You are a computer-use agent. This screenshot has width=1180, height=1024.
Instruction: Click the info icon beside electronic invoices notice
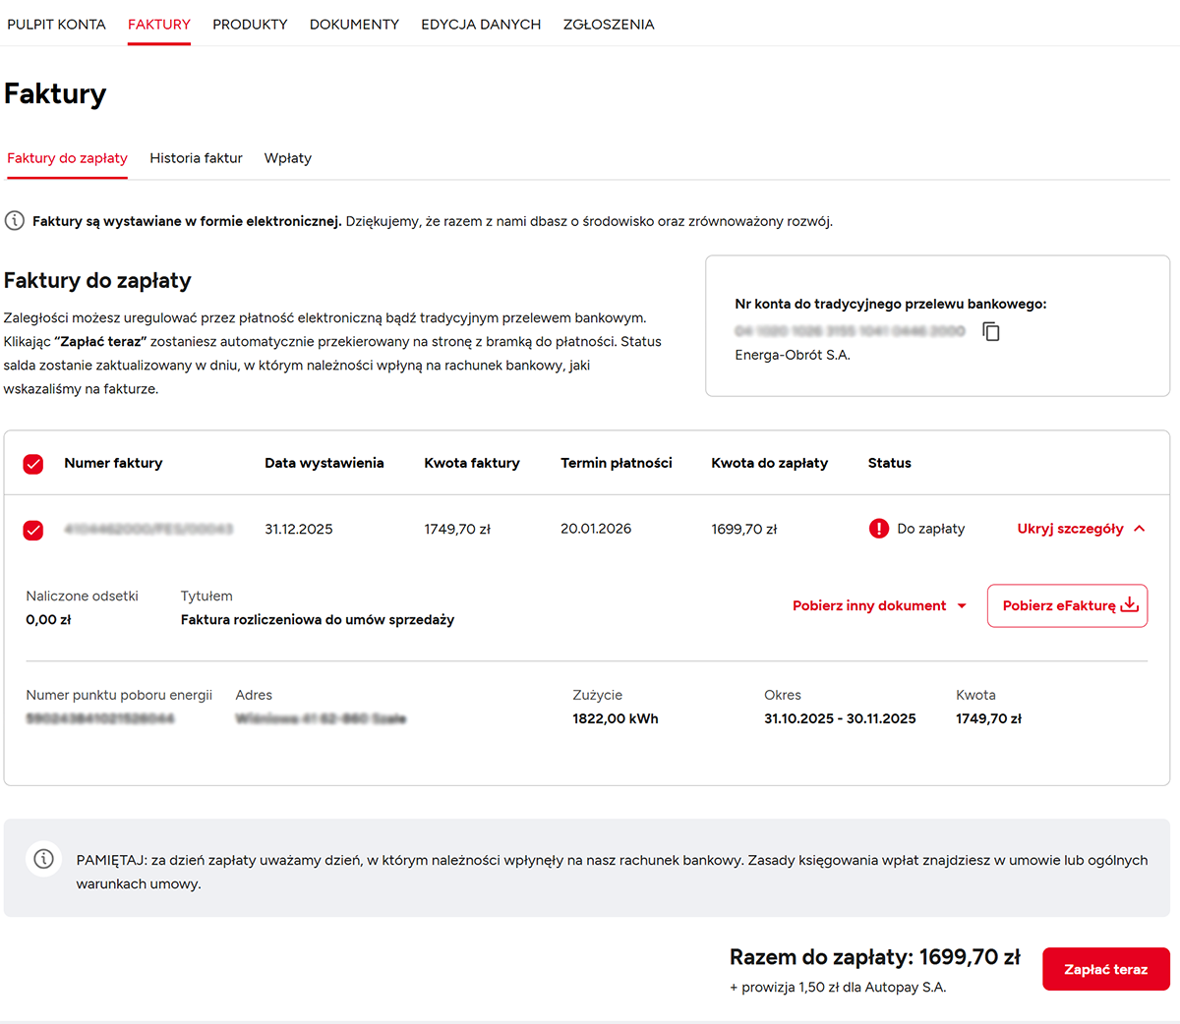pyautogui.click(x=15, y=221)
